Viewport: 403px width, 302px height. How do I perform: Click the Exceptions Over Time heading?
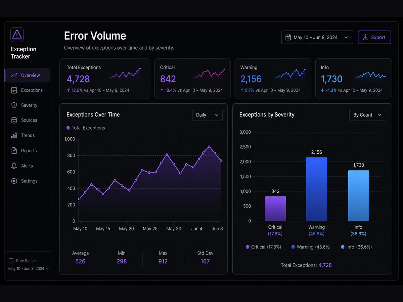(93, 114)
